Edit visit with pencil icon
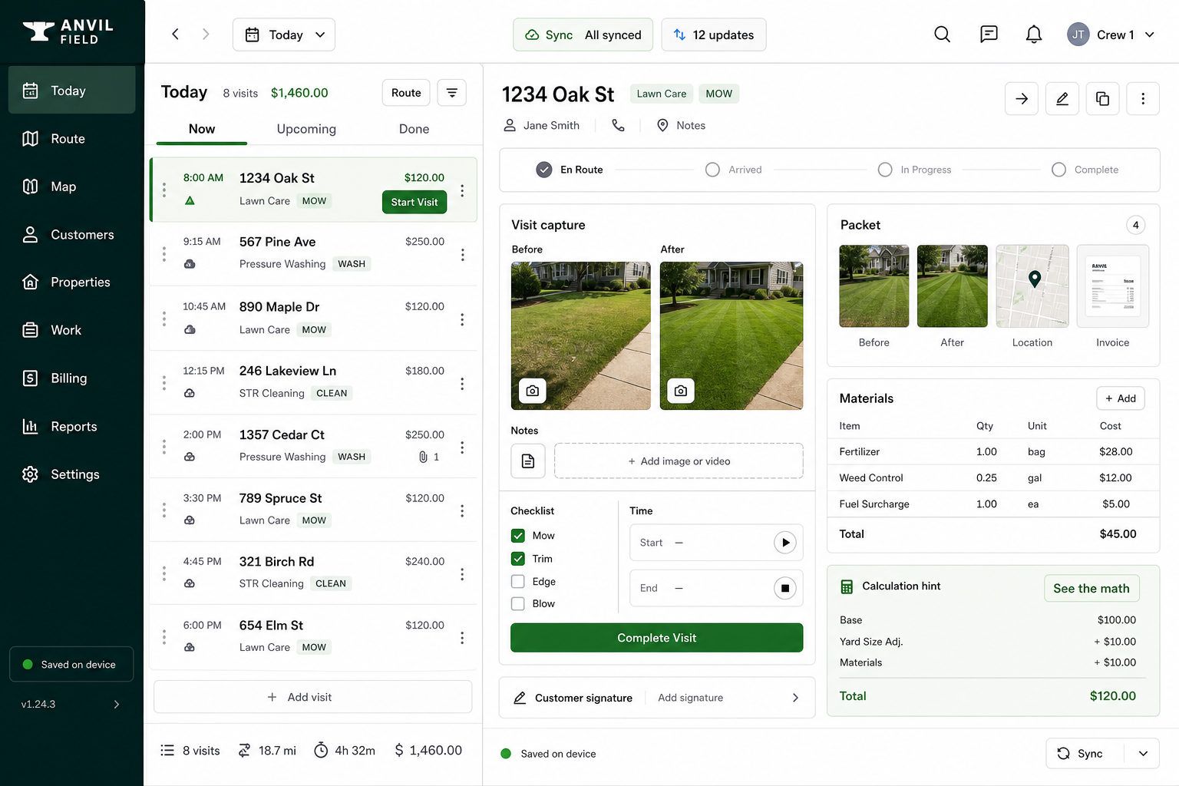This screenshot has height=786, width=1179. click(x=1062, y=98)
